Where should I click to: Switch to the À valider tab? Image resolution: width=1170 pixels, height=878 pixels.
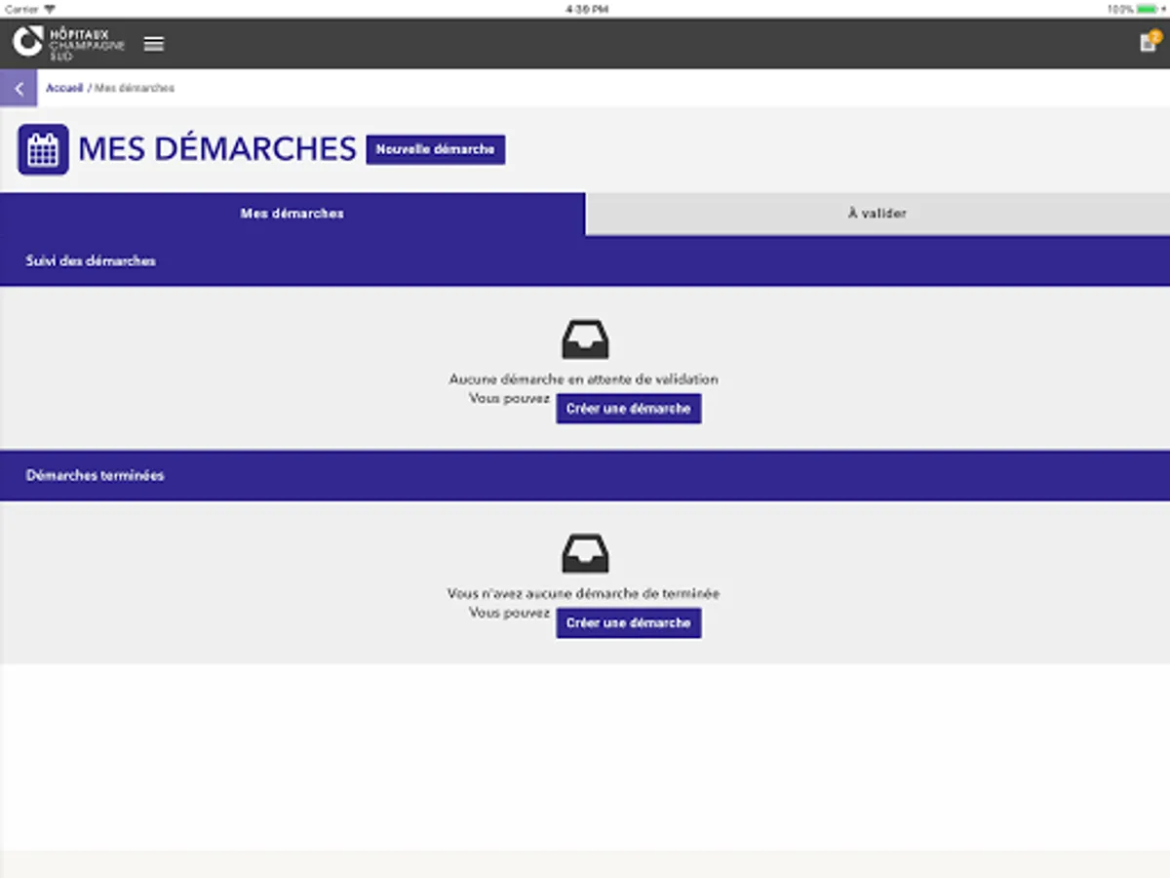(877, 214)
